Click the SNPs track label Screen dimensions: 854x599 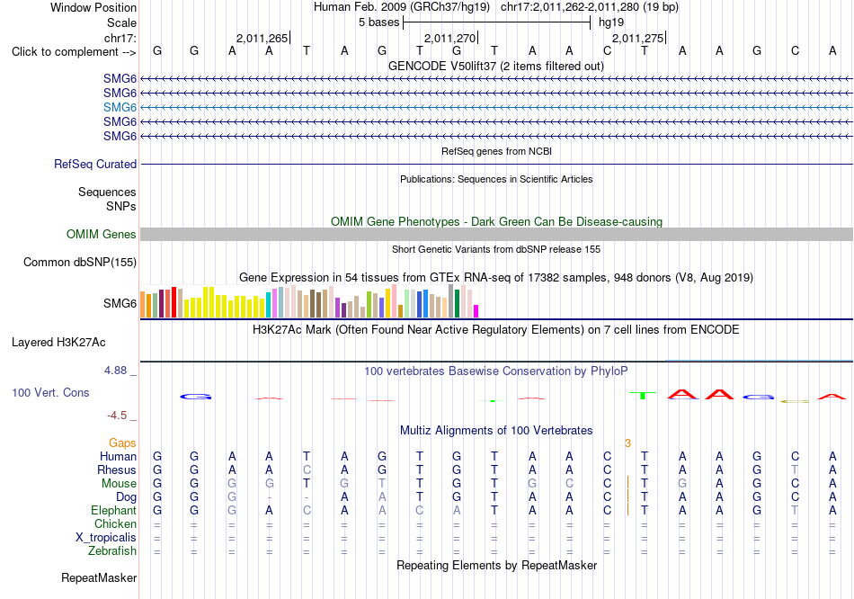121,206
